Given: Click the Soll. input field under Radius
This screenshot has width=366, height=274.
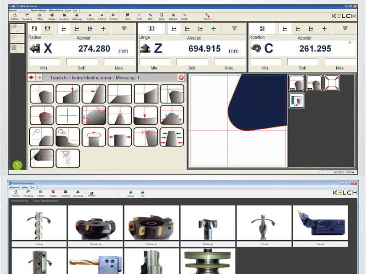Looking at the screenshot, I should (82, 62).
